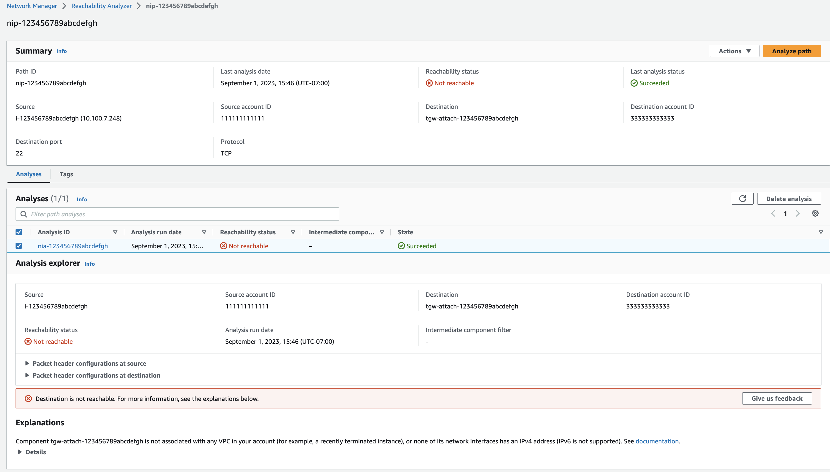Sort by Reachability status column arrow
The width and height of the screenshot is (830, 472).
pyautogui.click(x=293, y=232)
